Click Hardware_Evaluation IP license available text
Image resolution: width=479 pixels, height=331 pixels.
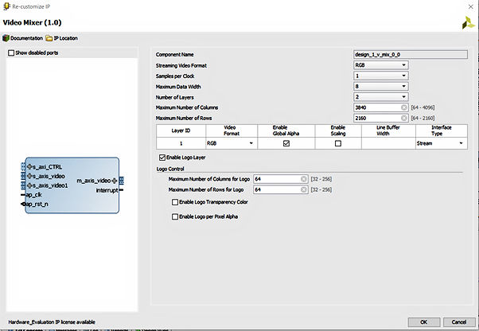tap(52, 322)
